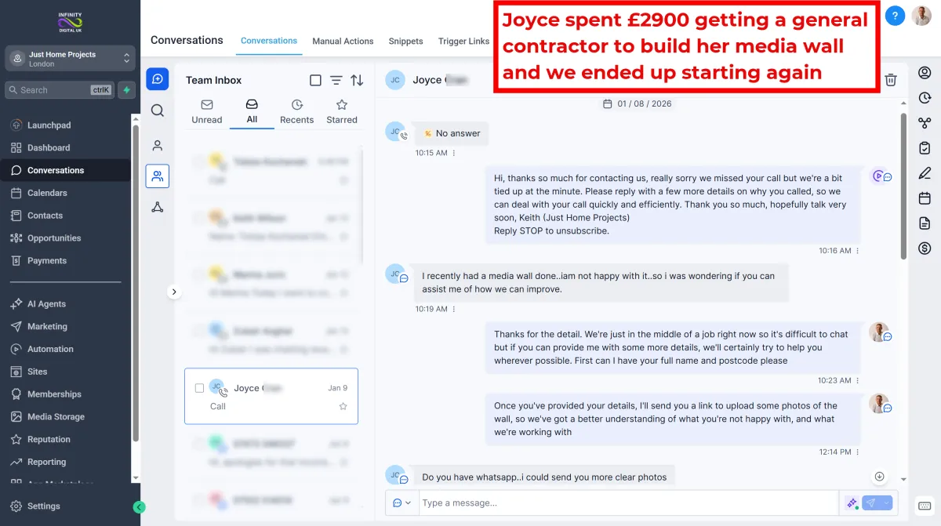Switch to the Snippets tab

pyautogui.click(x=406, y=41)
